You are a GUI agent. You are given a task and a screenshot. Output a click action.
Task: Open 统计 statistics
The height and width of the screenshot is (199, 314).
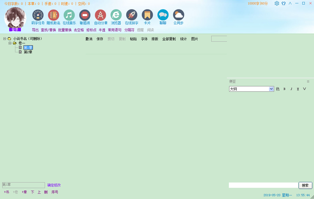[183, 39]
